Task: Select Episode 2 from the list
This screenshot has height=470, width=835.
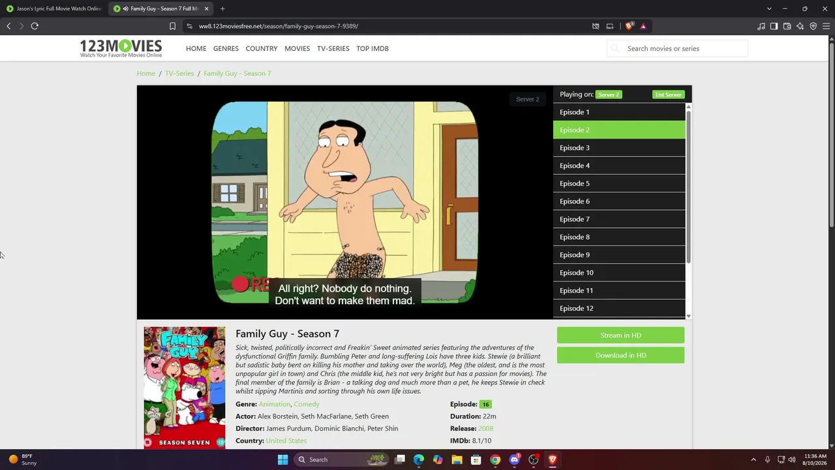Action: point(619,130)
